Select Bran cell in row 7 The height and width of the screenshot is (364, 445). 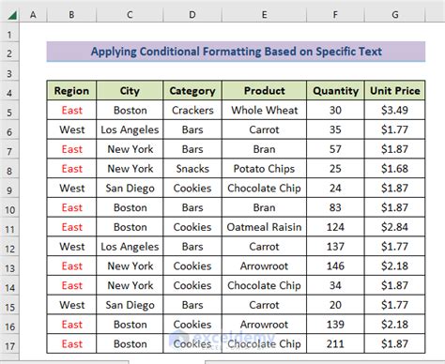coord(264,149)
